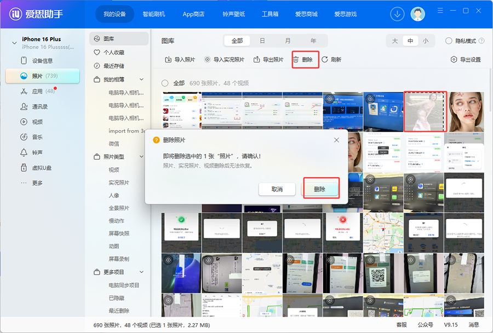Open the 已隐藏 hidden items
Screen dimensions: 493x333
[116, 298]
